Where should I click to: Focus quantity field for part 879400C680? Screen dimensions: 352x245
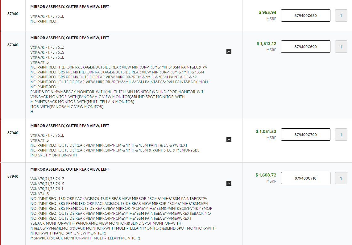[341, 15]
